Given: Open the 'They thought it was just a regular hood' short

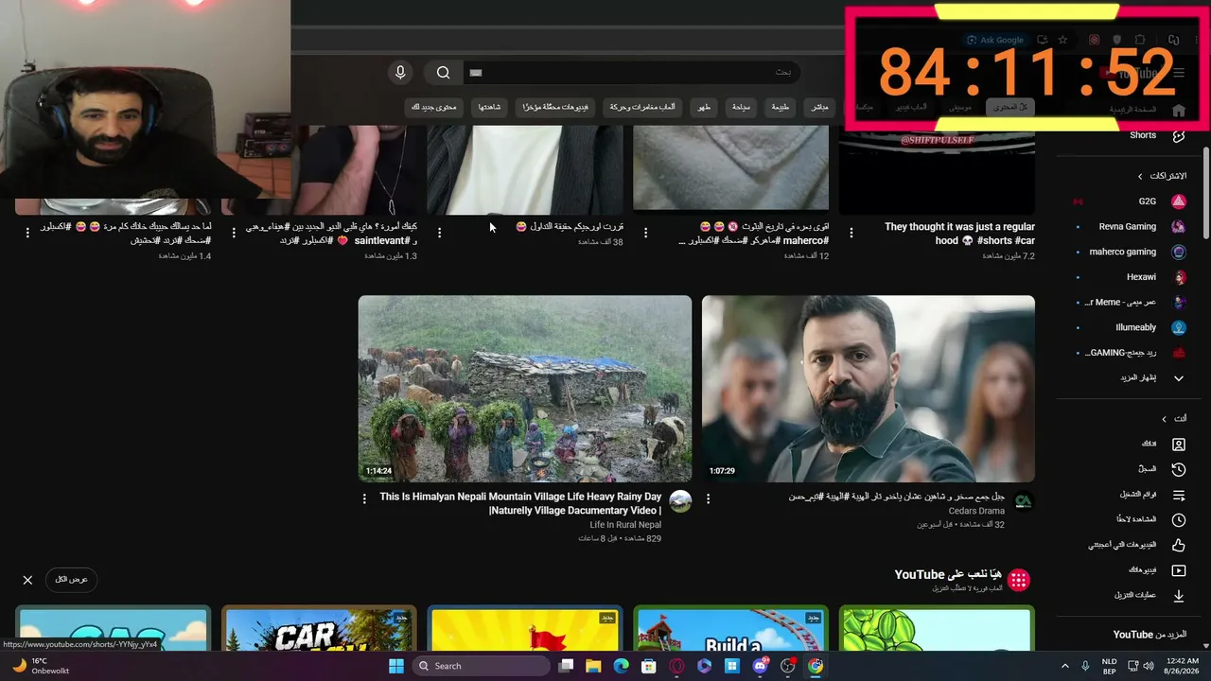Looking at the screenshot, I should coord(959,234).
